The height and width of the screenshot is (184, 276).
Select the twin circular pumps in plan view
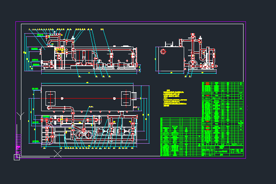click(x=83, y=135)
